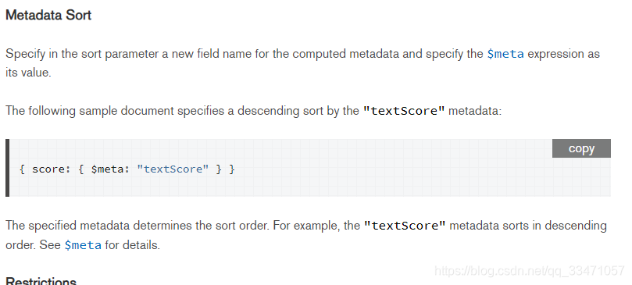Click the blog.csdn.net watermark URL
632x285 pixels.
[x=529, y=270]
